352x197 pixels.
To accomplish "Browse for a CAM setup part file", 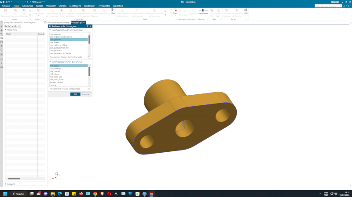I will 89,89.
